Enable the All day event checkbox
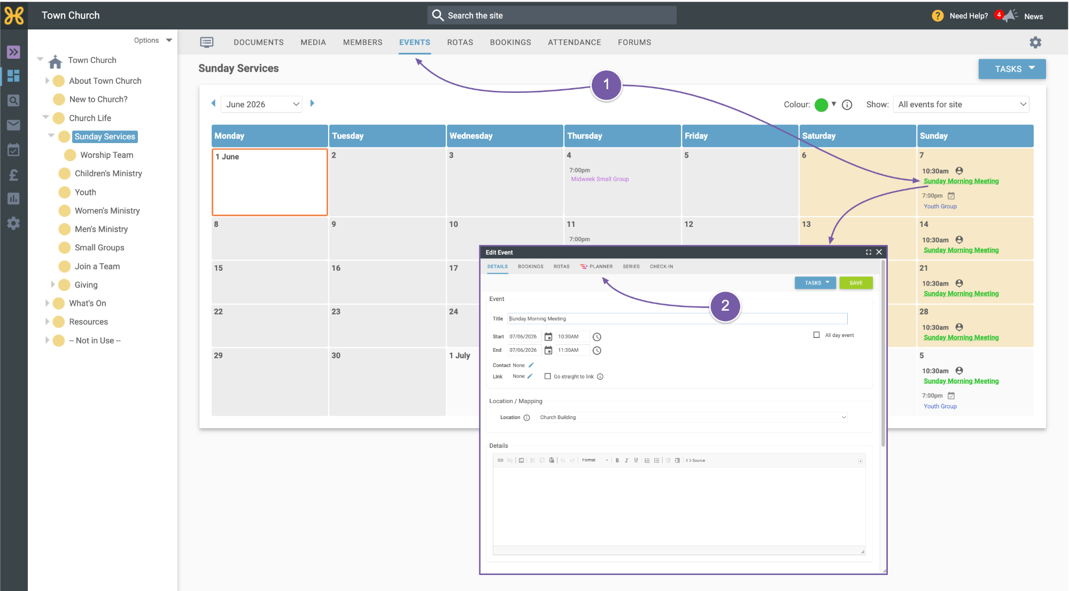Image resolution: width=1069 pixels, height=591 pixels. 816,335
